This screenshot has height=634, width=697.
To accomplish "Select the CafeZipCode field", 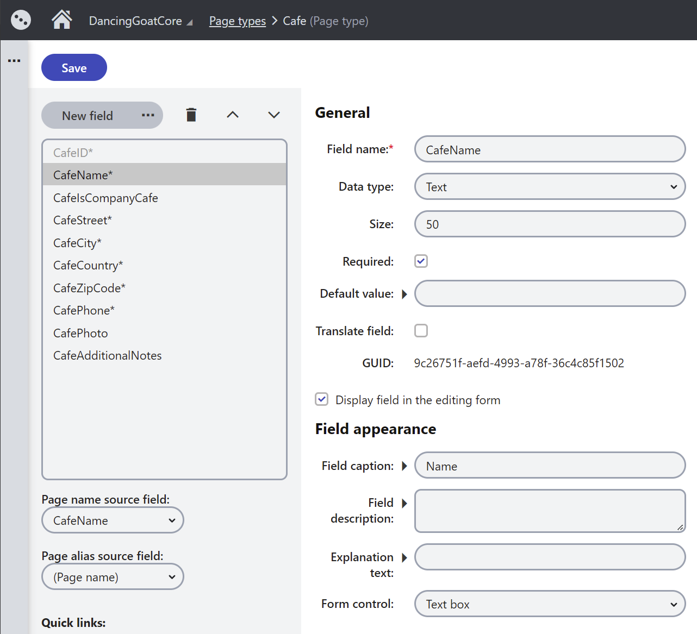I will click(x=164, y=287).
